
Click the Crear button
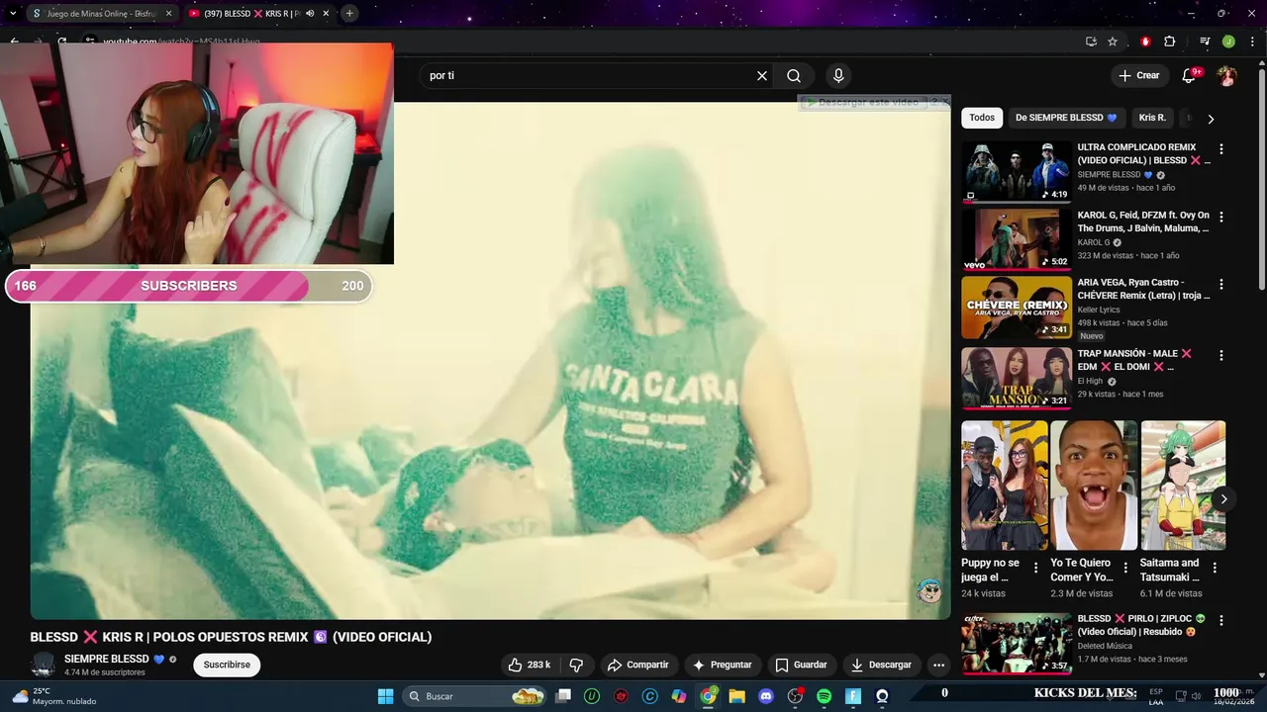[x=1138, y=75]
